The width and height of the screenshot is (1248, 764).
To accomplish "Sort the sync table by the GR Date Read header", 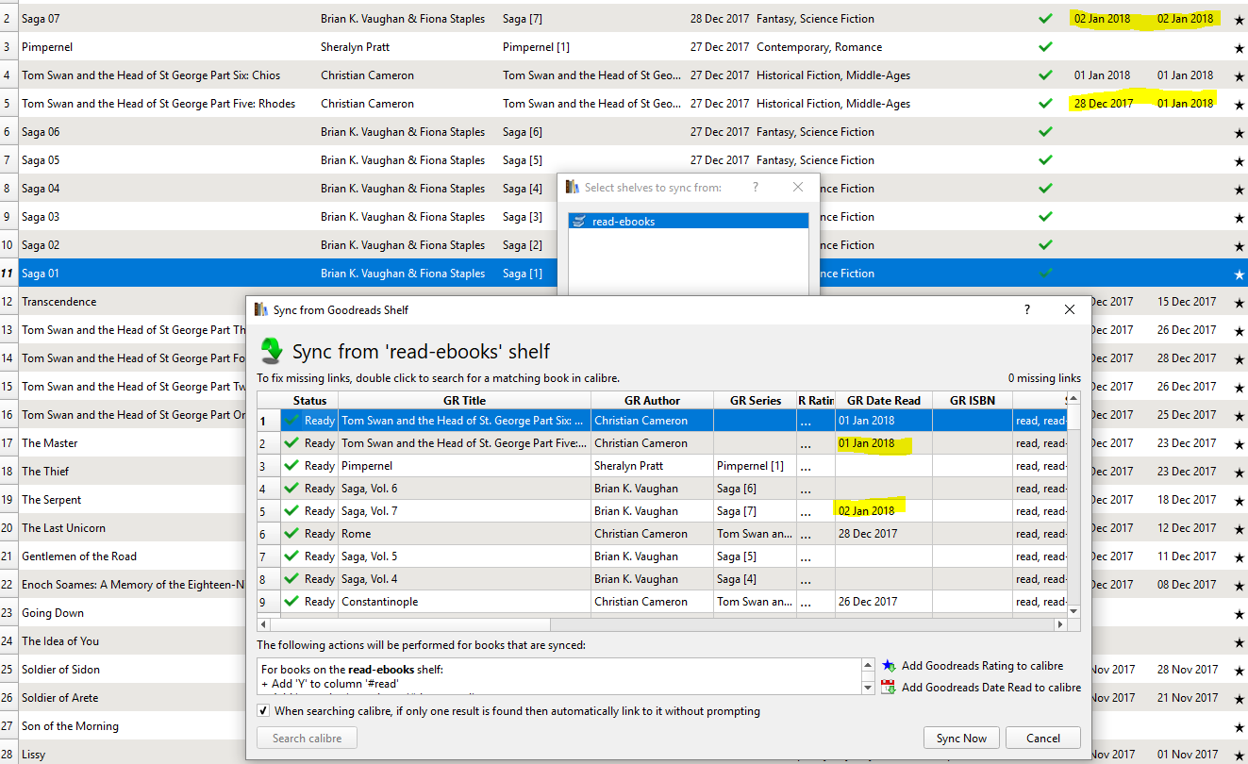I will [884, 401].
